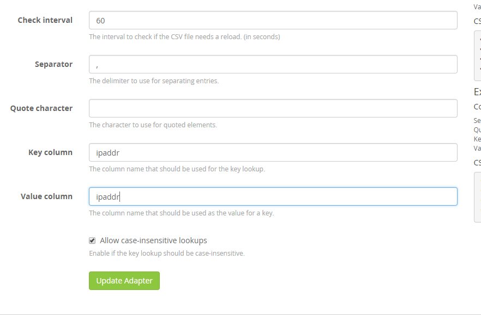The height and width of the screenshot is (315, 481).
Task: Click the lower CSV example box at right
Action: coord(478,197)
